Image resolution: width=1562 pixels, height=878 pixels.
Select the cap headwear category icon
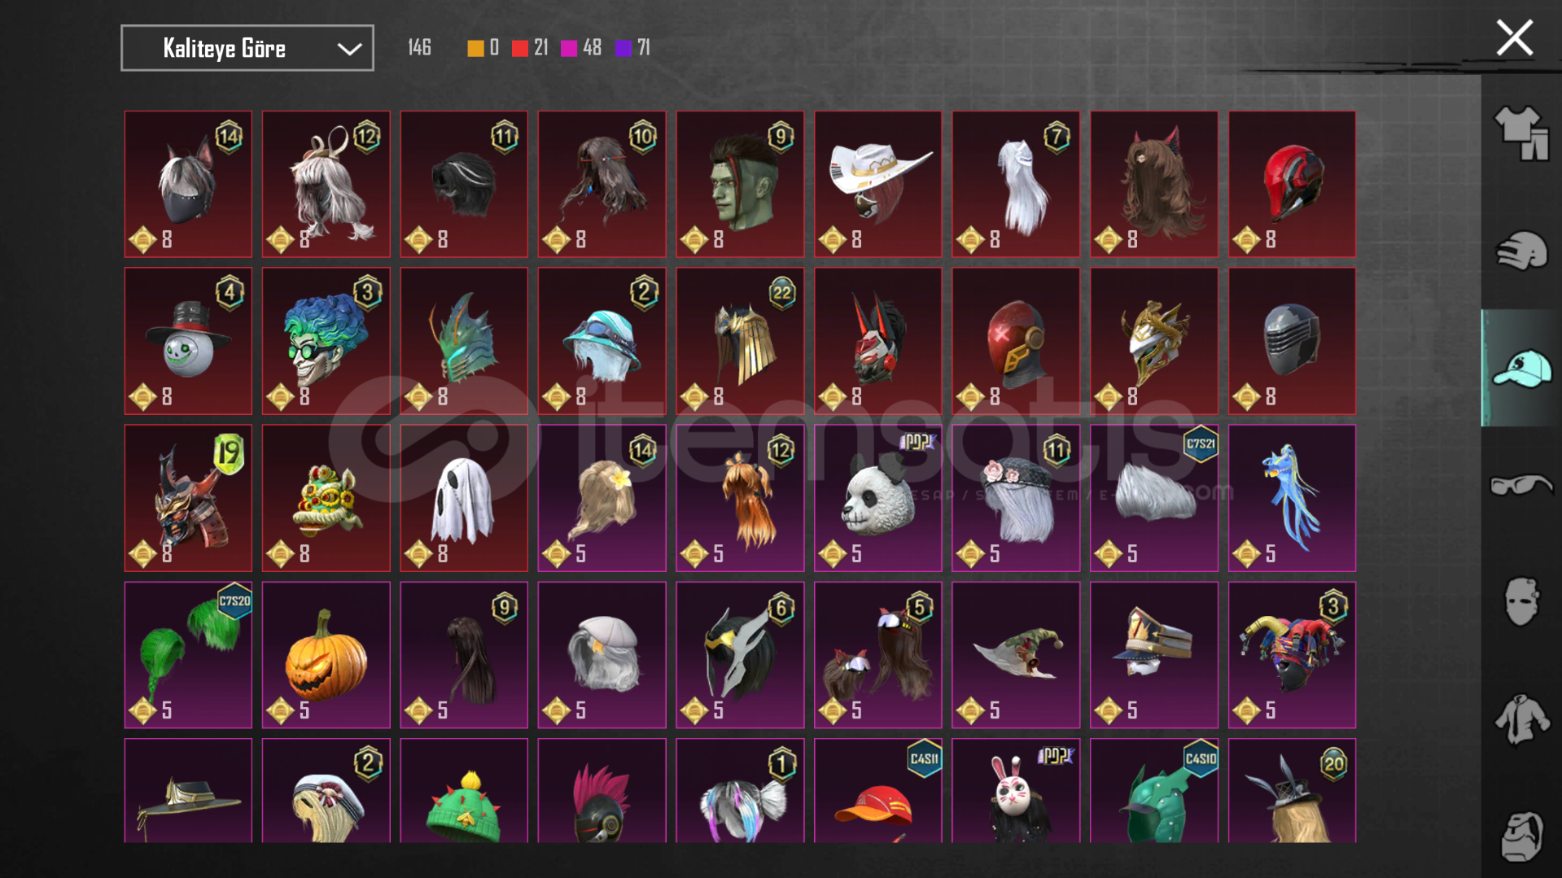[x=1520, y=368]
